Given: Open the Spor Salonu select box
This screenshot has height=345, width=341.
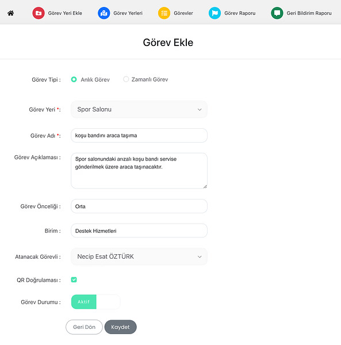Looking at the screenshot, I should click(139, 109).
